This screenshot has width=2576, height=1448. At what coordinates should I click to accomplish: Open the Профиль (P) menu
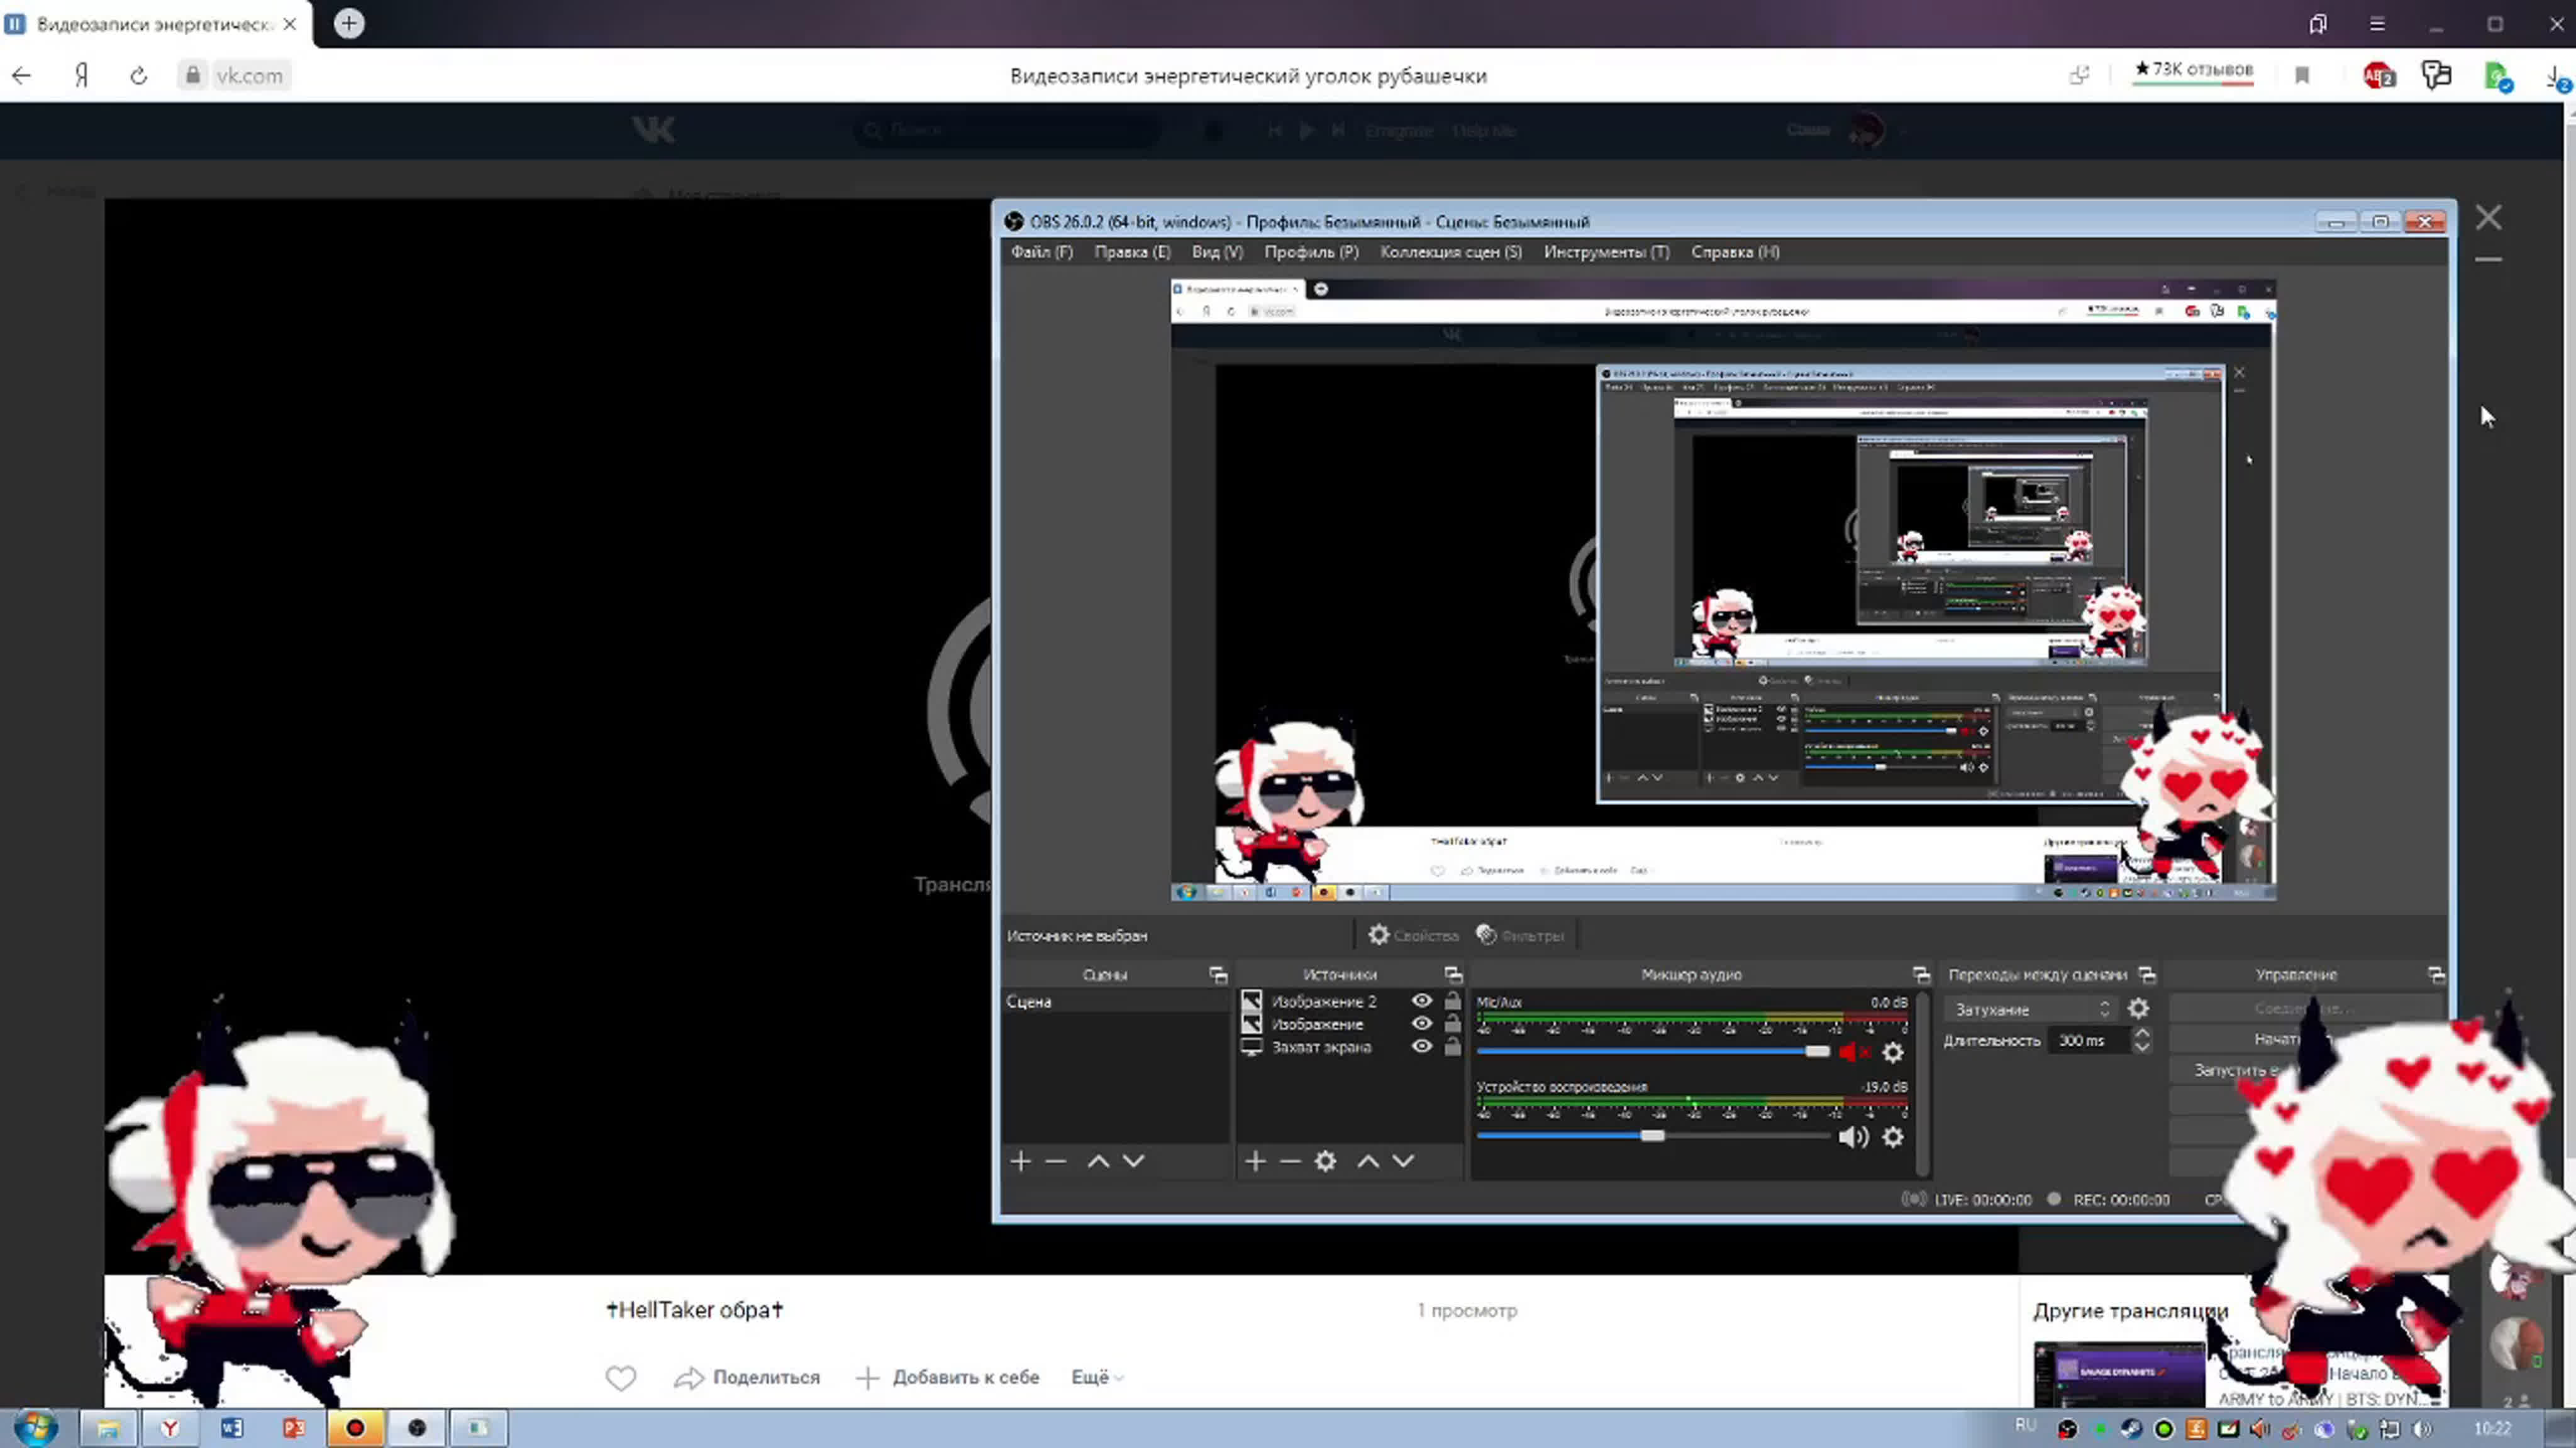point(1311,252)
